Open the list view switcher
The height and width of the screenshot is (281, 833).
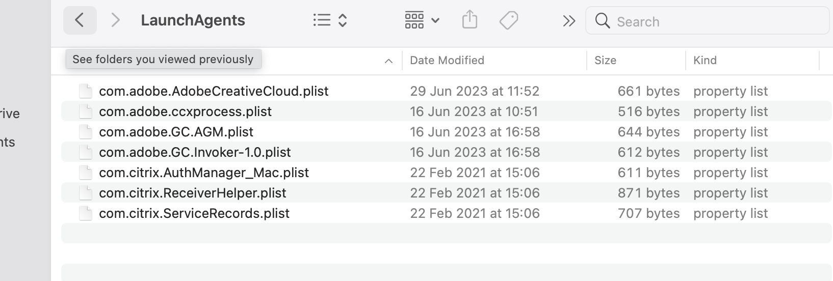(330, 20)
